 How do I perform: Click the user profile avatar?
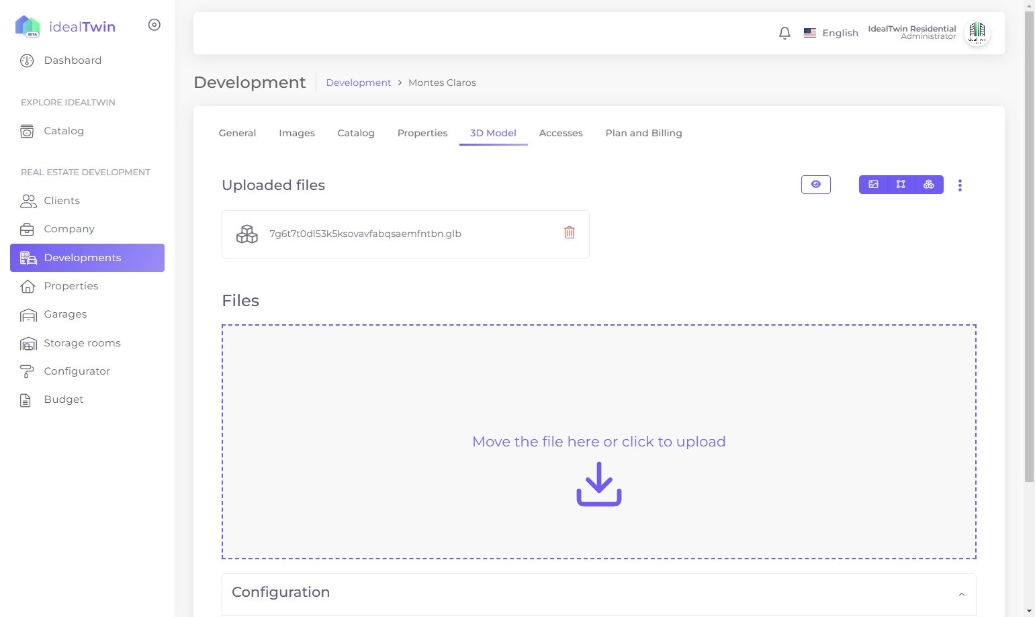(x=977, y=33)
